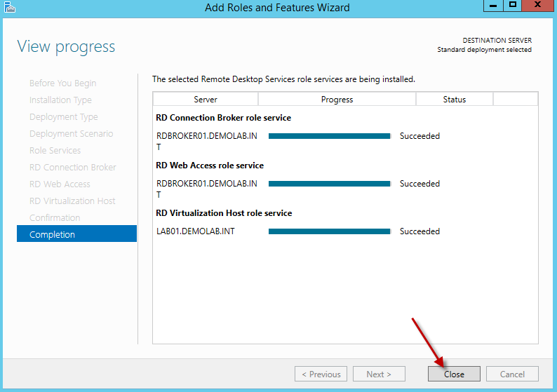Viewport: 557px width, 392px height.
Task: Click the Progress column header
Action: tap(337, 100)
